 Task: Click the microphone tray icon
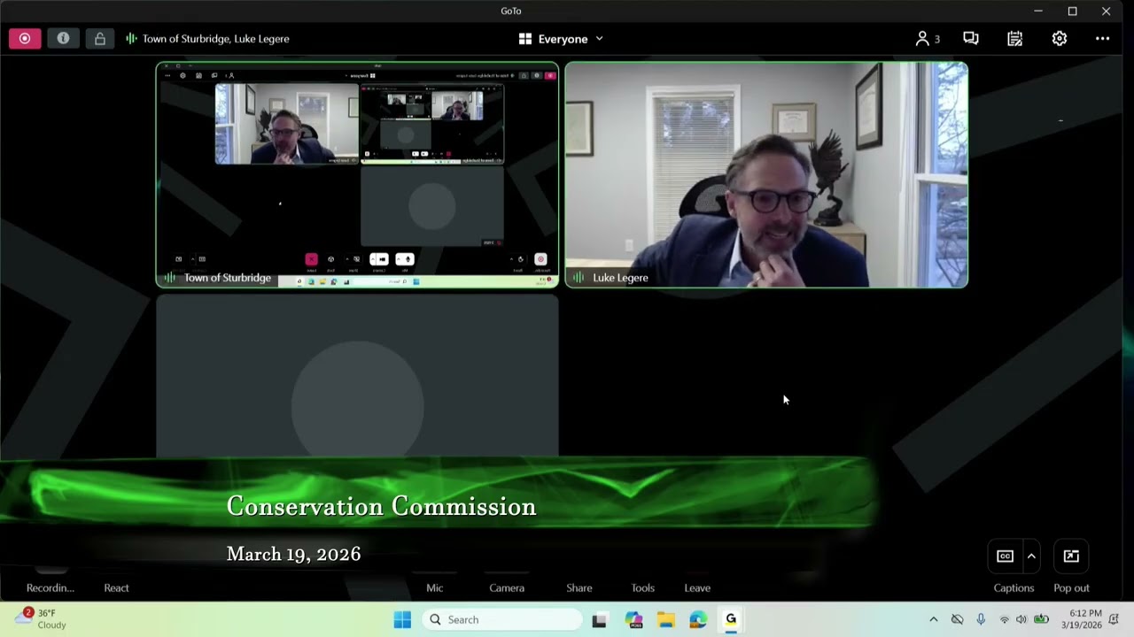coord(981,619)
